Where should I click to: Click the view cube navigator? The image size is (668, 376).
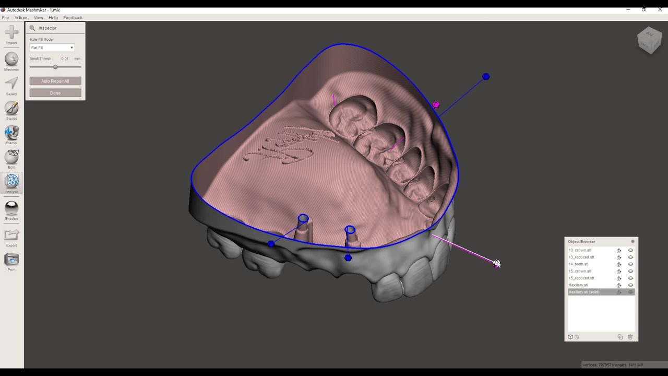coord(649,40)
